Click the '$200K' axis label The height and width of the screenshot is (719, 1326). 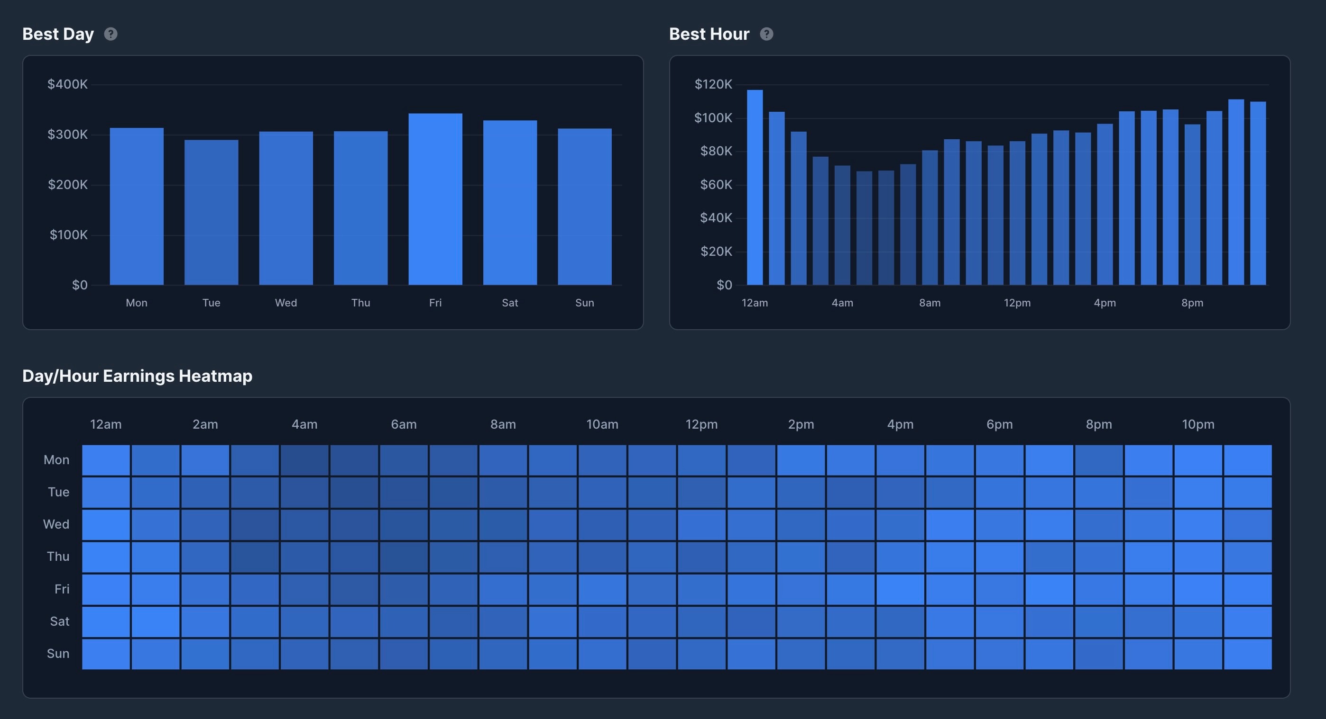(67, 185)
